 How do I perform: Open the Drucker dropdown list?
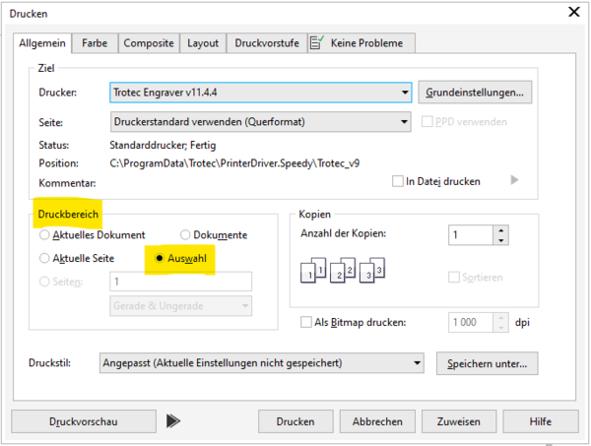click(405, 93)
